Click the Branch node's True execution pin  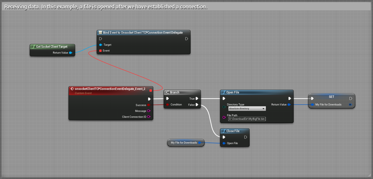(x=197, y=99)
